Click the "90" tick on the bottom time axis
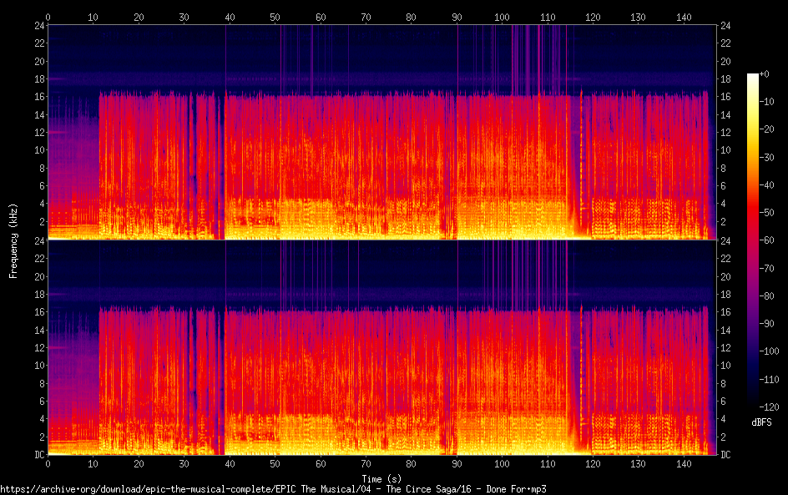788x495 pixels. pyautogui.click(x=456, y=463)
